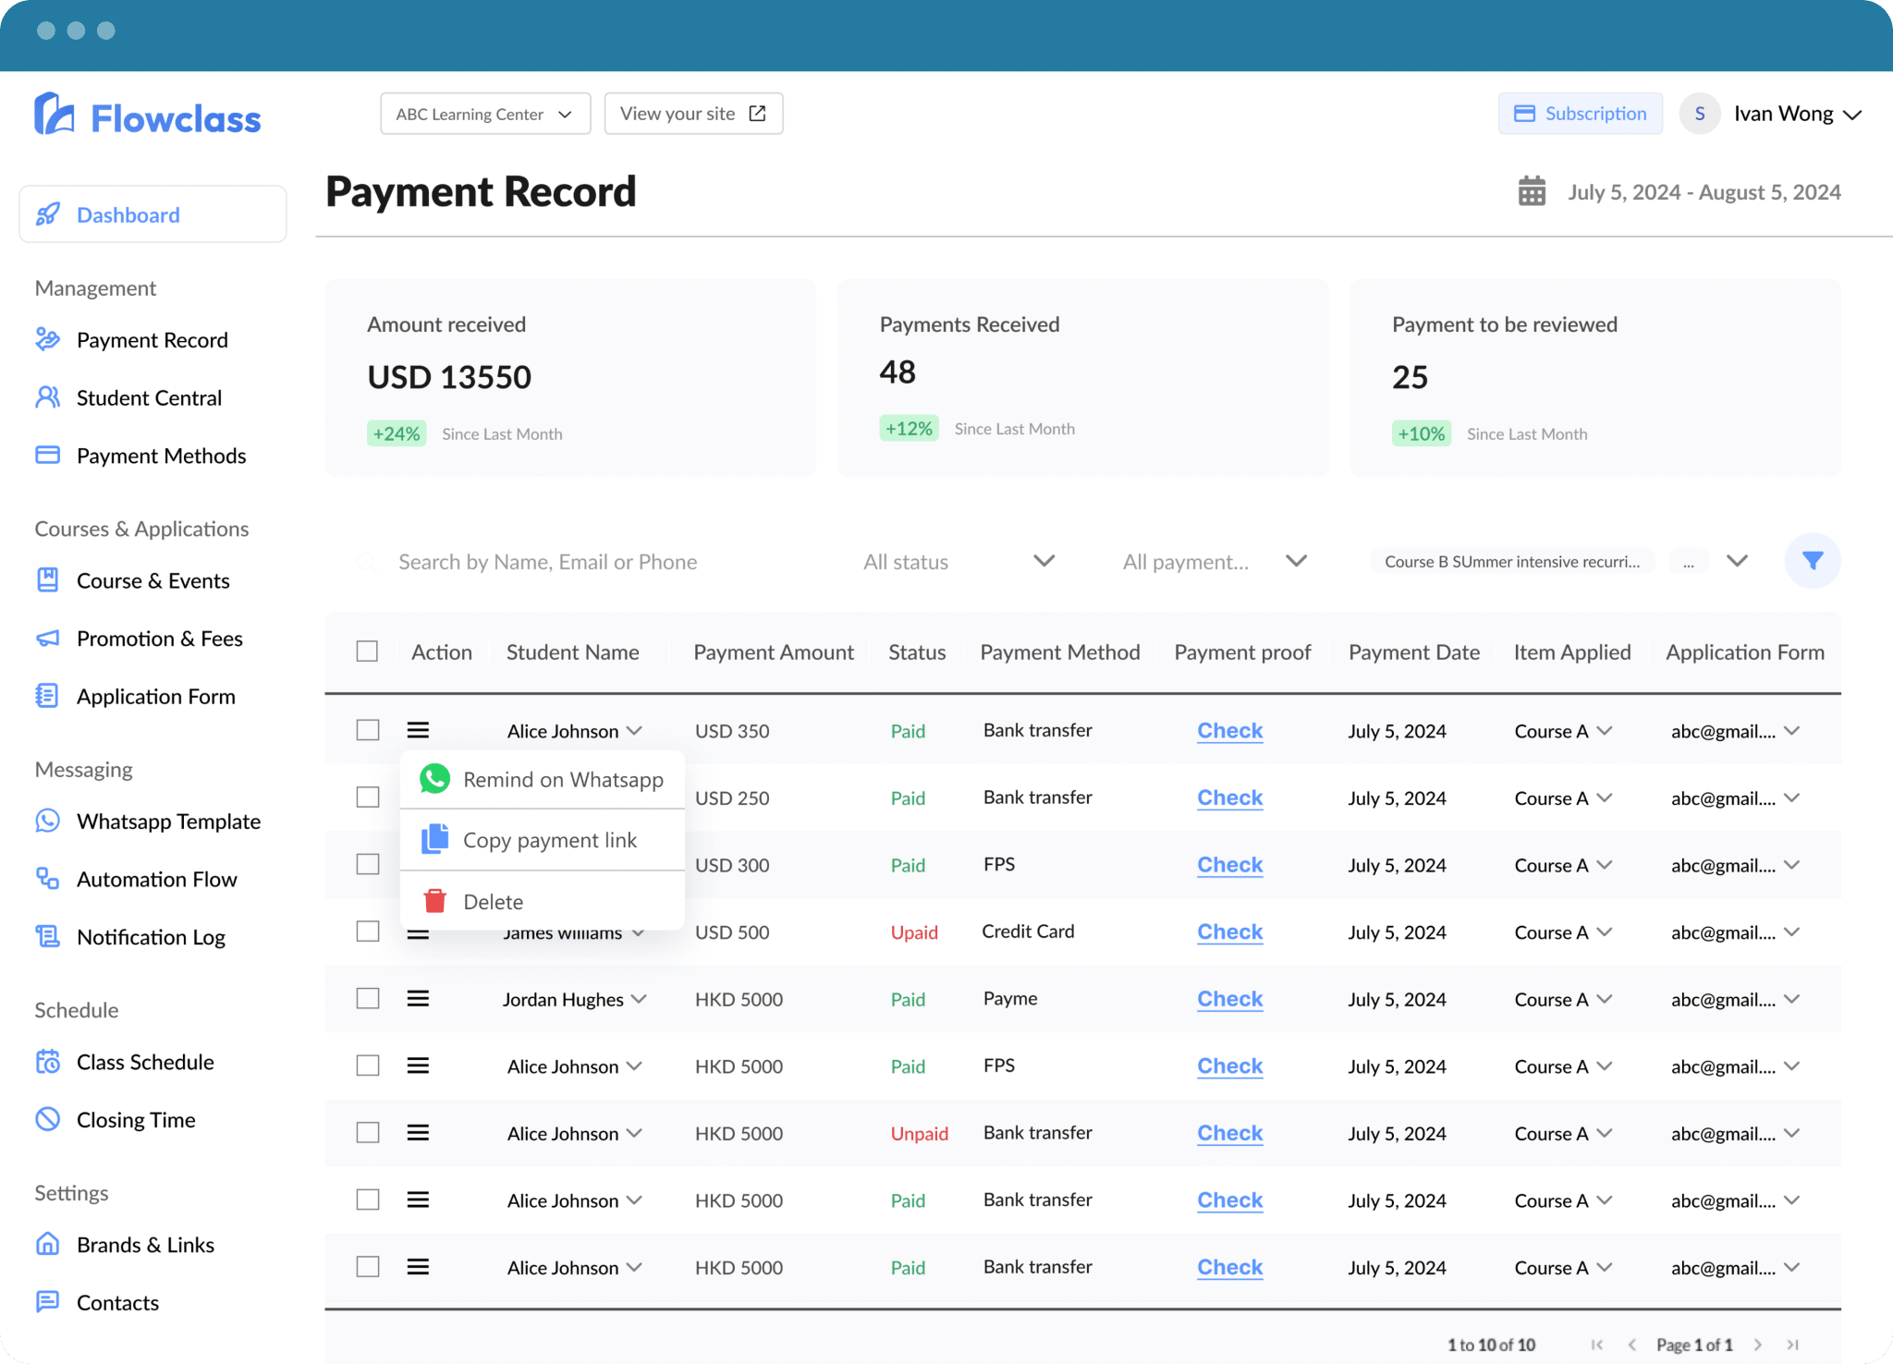Select Copy payment link menu item
The width and height of the screenshot is (1893, 1364).
(543, 840)
